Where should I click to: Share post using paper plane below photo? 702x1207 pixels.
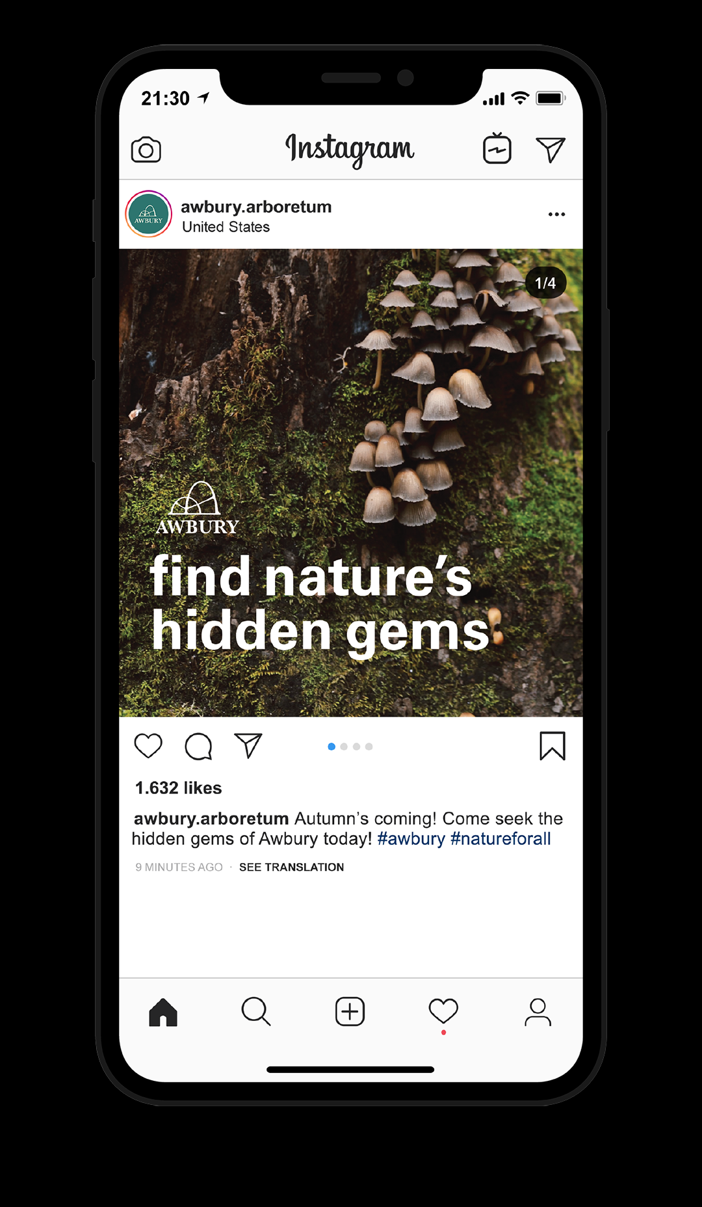(x=248, y=745)
